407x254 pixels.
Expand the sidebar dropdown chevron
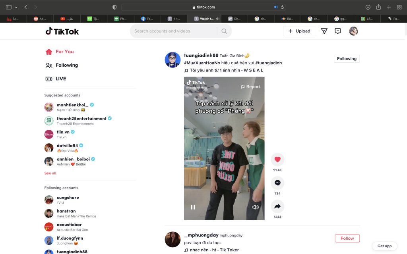click(x=16, y=7)
